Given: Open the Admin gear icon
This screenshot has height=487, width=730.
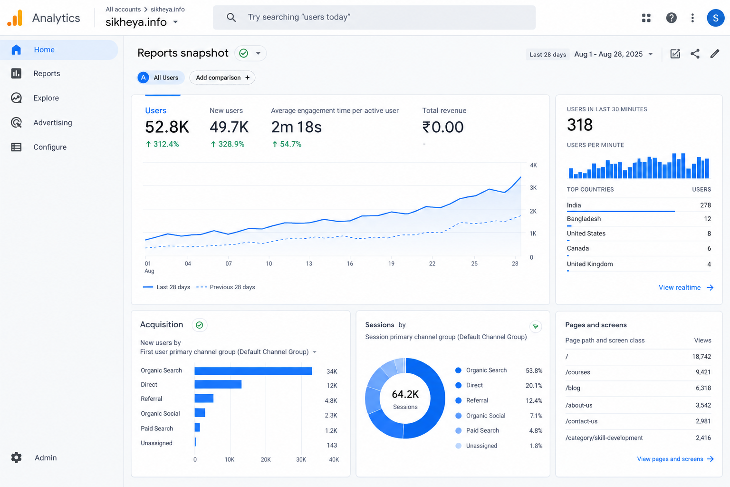Looking at the screenshot, I should [16, 458].
